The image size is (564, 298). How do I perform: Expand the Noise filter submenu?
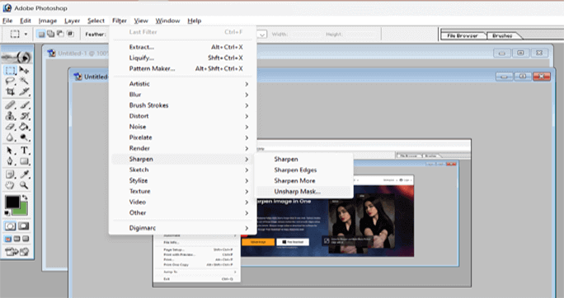[x=184, y=127]
